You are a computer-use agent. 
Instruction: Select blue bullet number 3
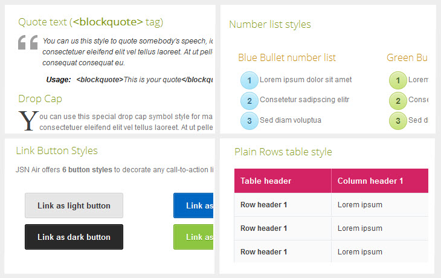click(x=249, y=121)
